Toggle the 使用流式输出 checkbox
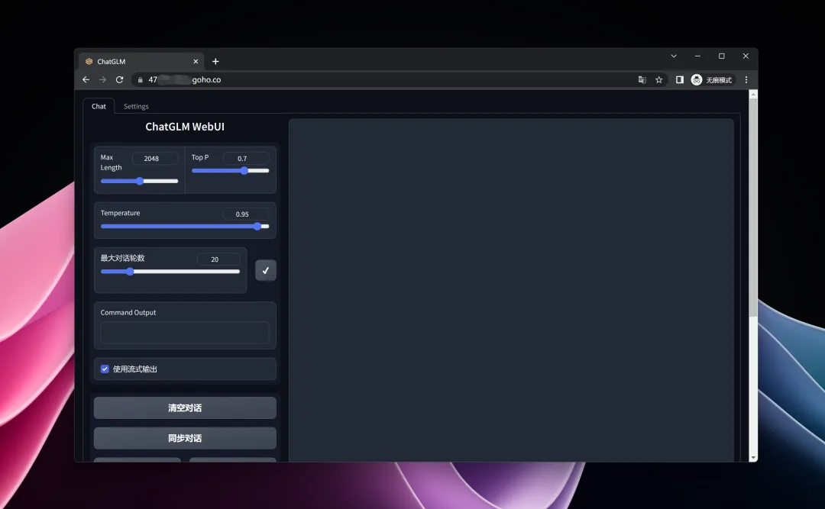The width and height of the screenshot is (825, 509). 105,369
